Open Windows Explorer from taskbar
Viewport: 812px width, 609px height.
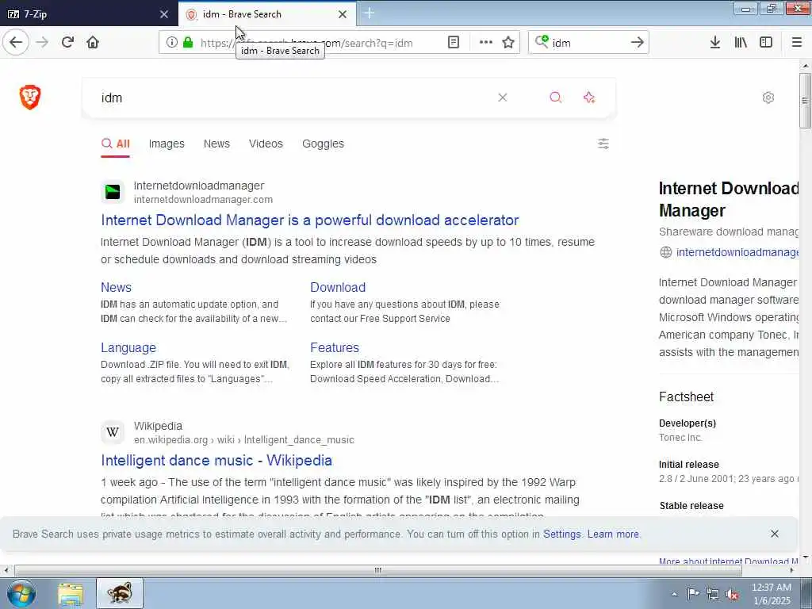pos(71,594)
